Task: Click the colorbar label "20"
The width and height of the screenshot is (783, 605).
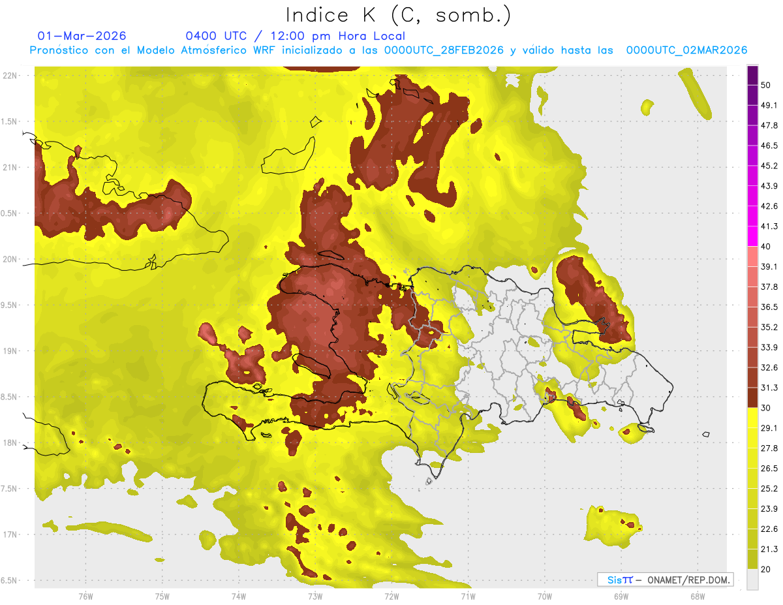Action: [767, 570]
